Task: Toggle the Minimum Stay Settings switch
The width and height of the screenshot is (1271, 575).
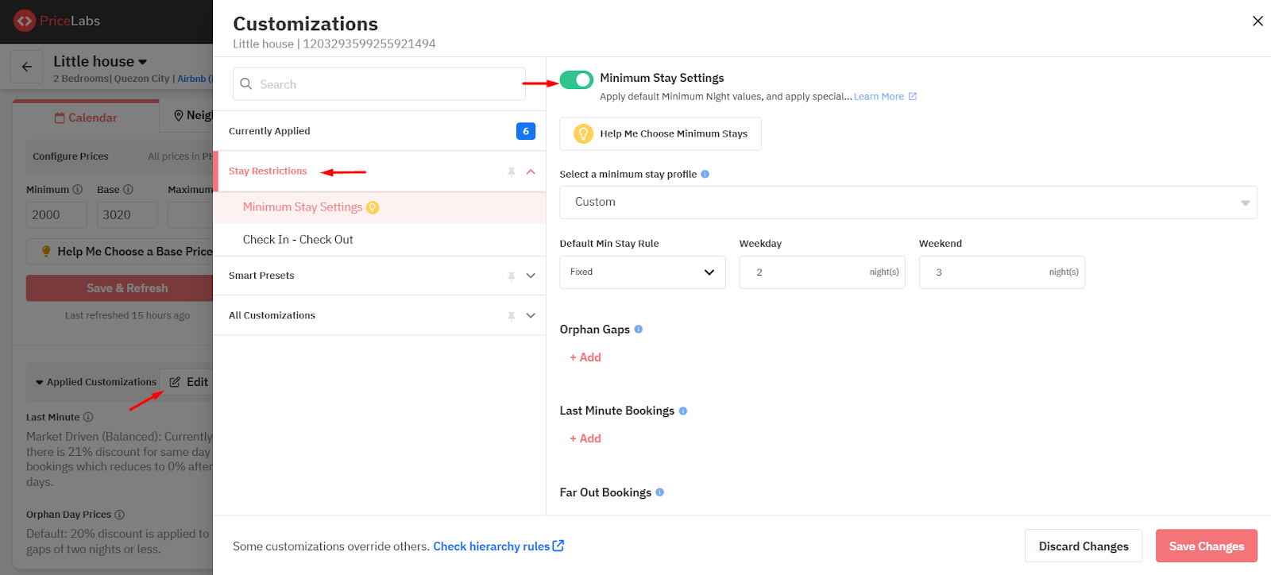Action: click(x=576, y=79)
